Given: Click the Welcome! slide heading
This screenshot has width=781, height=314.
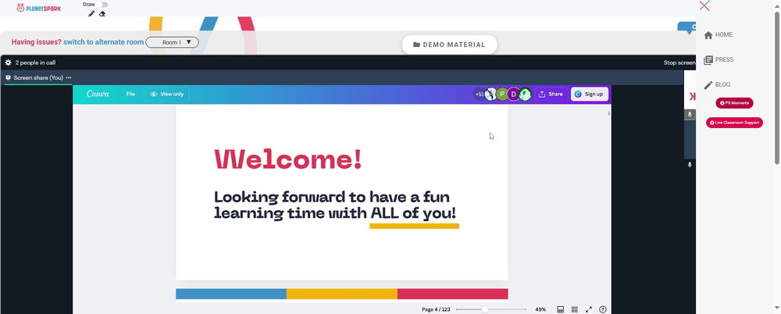Looking at the screenshot, I should [288, 159].
